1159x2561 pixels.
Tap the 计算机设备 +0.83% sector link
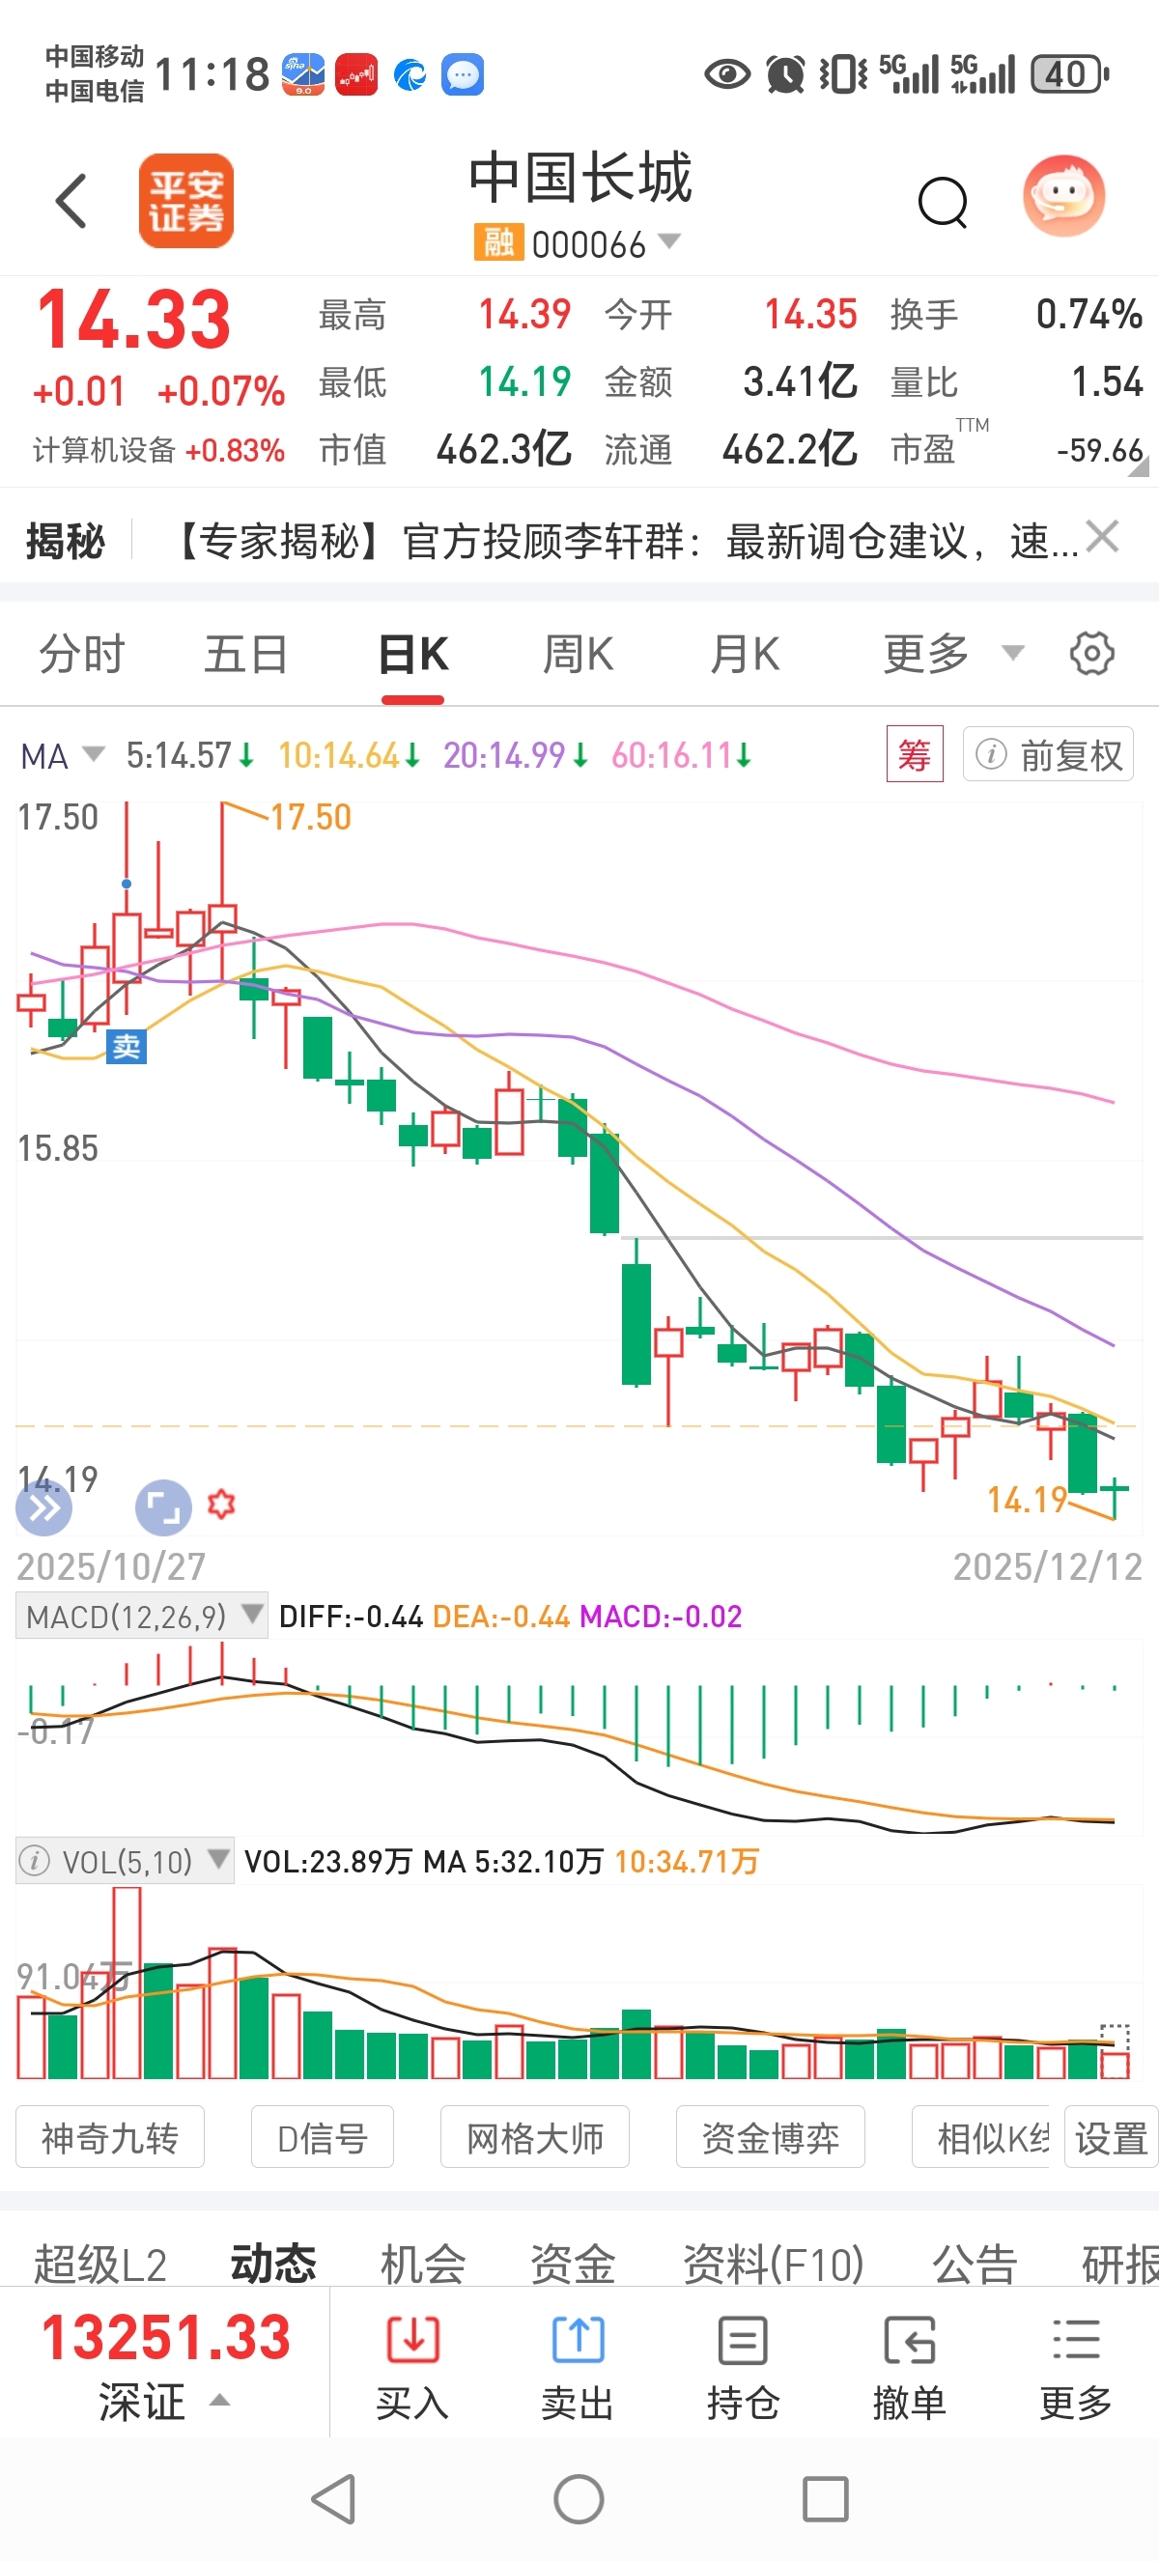[159, 449]
